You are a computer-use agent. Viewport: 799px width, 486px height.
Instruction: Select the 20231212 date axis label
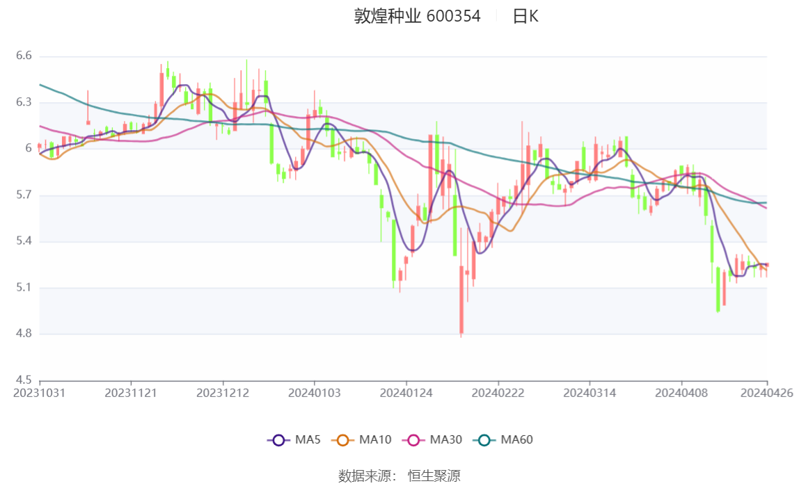coord(223,394)
